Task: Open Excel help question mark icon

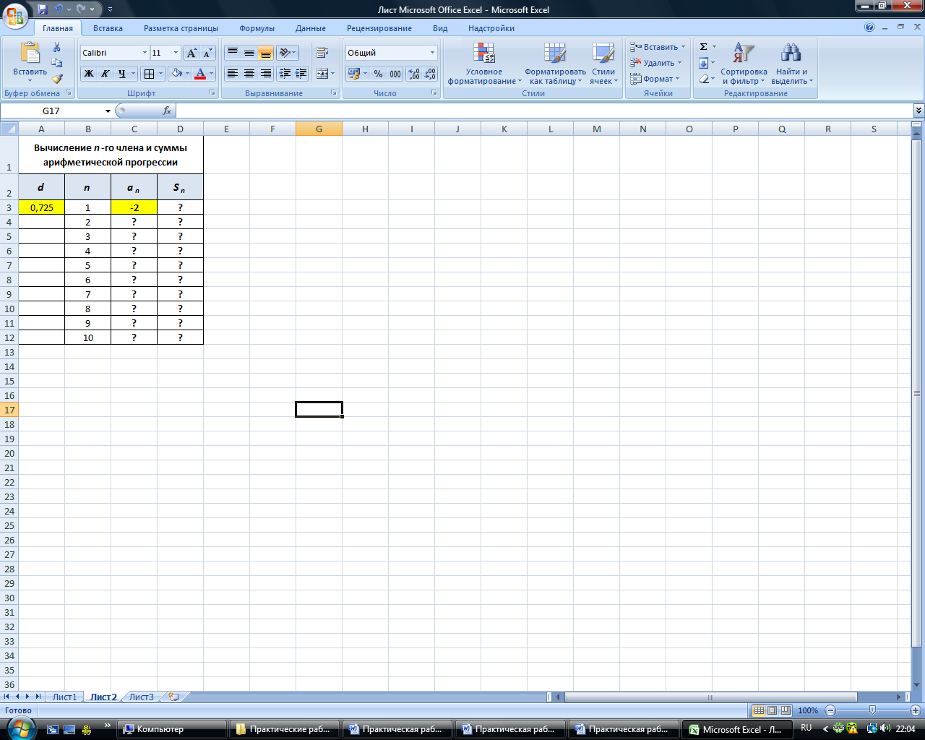Action: pyautogui.click(x=869, y=27)
